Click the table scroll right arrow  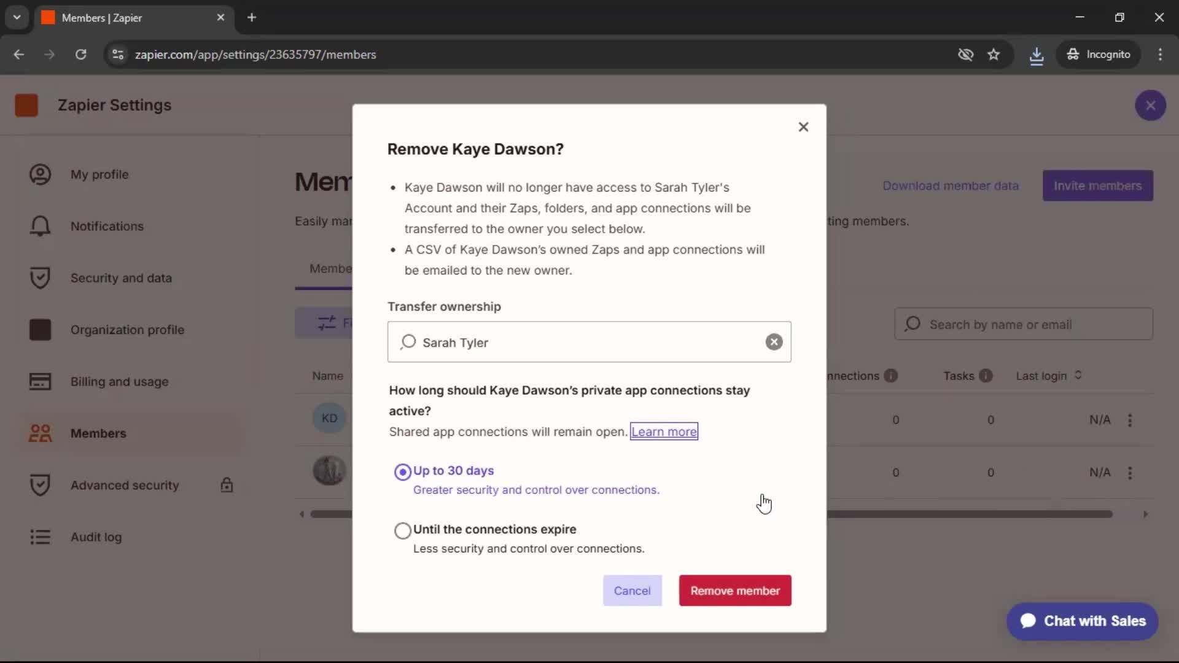coord(1145,514)
